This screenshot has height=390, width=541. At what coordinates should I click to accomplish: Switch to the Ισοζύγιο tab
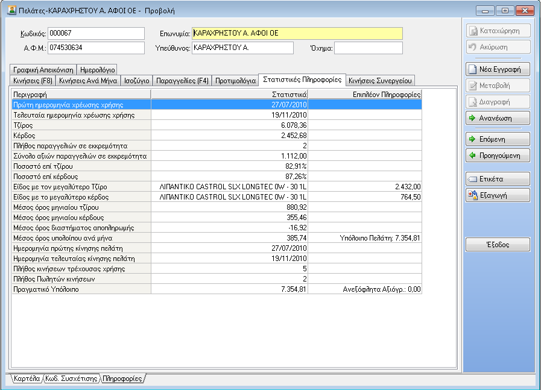coord(137,81)
